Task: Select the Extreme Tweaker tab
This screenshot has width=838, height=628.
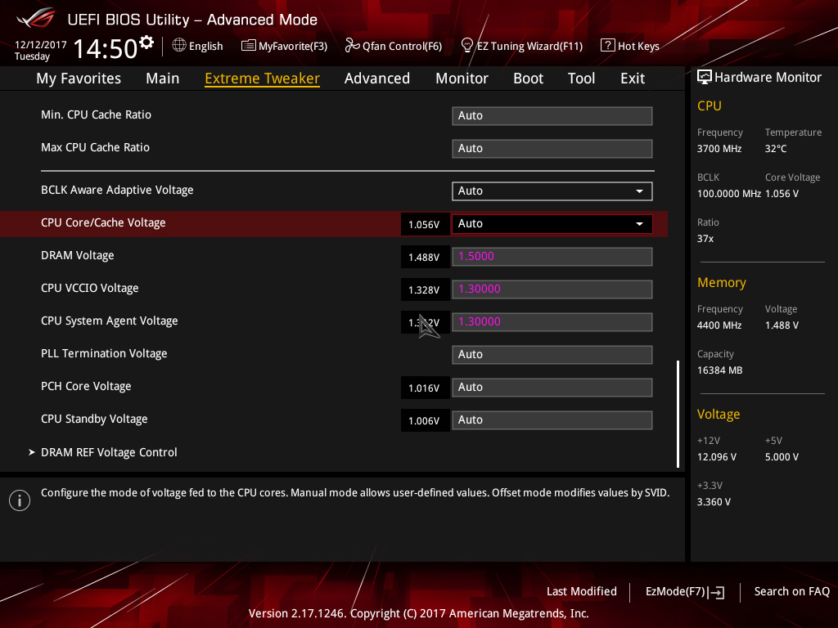Action: coord(263,78)
